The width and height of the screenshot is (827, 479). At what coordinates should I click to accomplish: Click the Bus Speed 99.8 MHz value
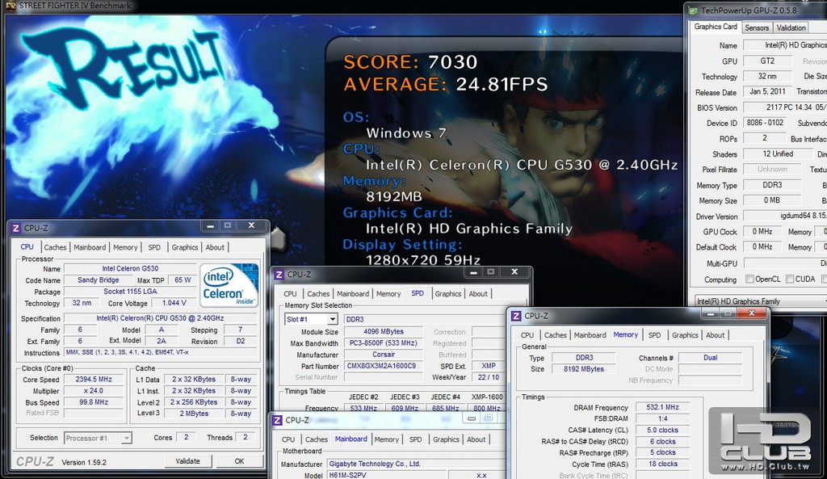pyautogui.click(x=94, y=402)
